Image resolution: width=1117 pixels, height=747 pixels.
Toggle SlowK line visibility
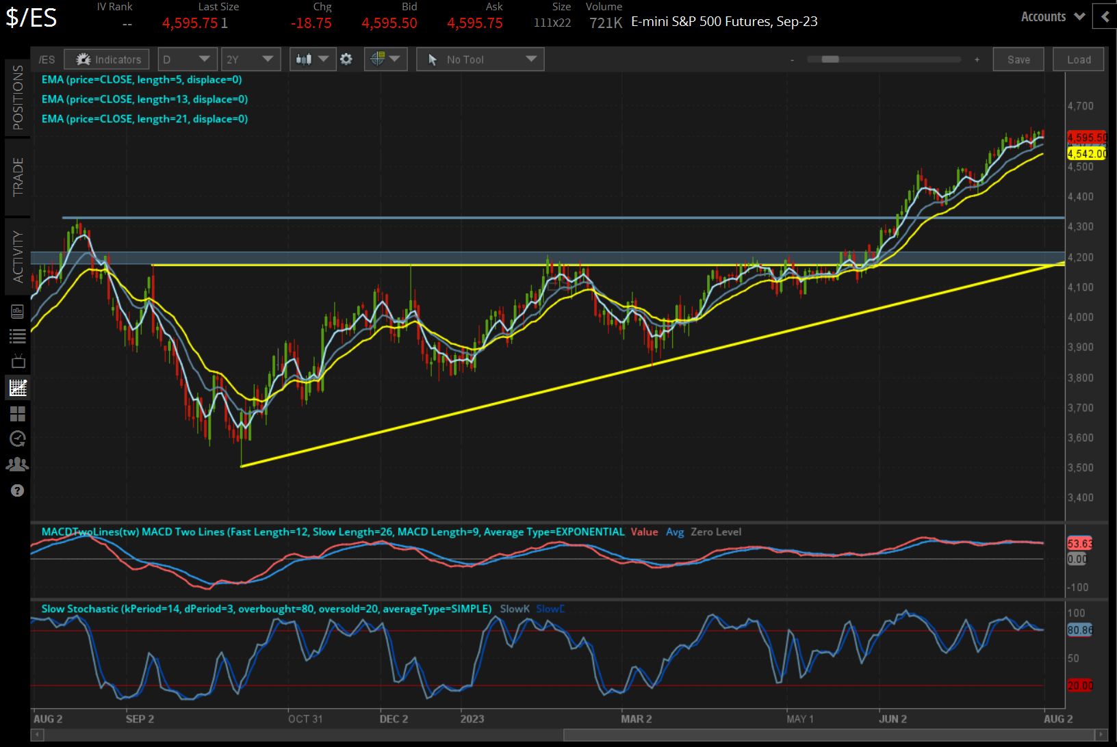click(515, 608)
